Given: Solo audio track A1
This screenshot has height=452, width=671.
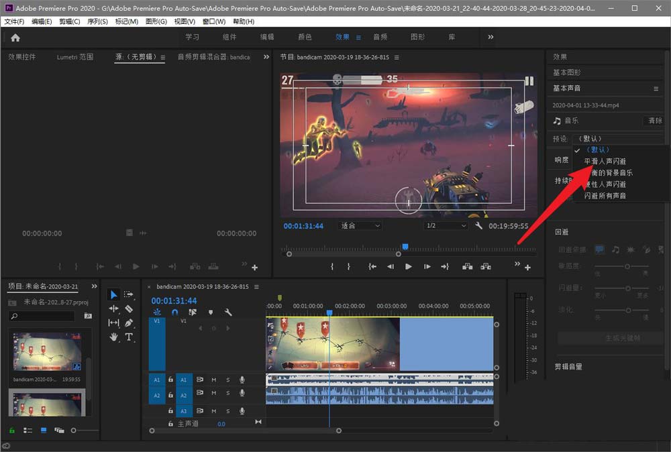Looking at the screenshot, I should [x=228, y=380].
